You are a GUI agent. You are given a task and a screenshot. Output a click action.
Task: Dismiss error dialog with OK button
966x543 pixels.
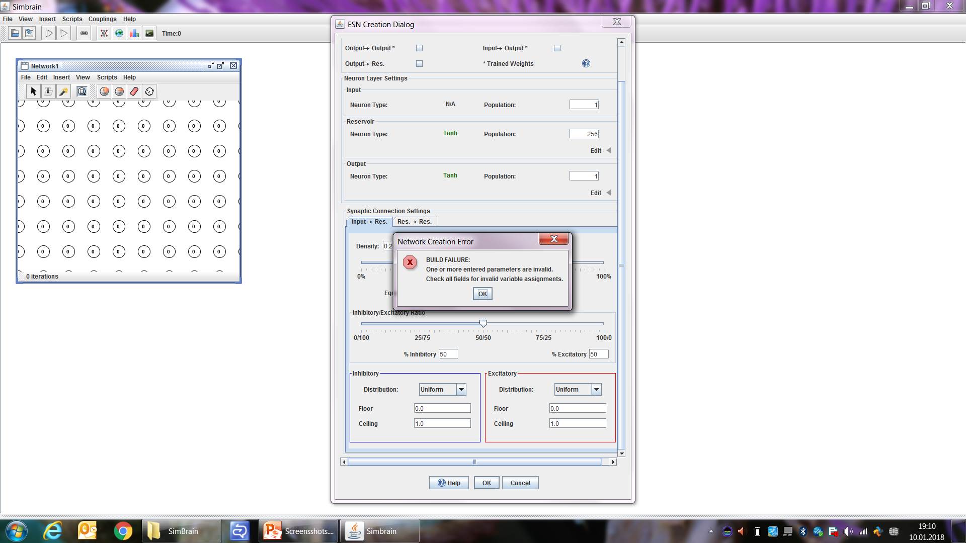pyautogui.click(x=482, y=294)
